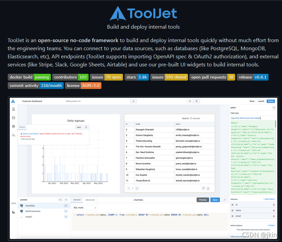Click the Launch button
This screenshot has width=282, height=242.
pyautogui.click(x=261, y=101)
